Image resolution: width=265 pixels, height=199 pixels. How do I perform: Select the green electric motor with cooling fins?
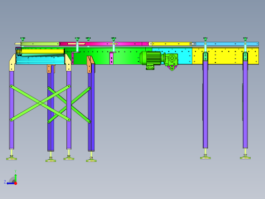point(150,58)
